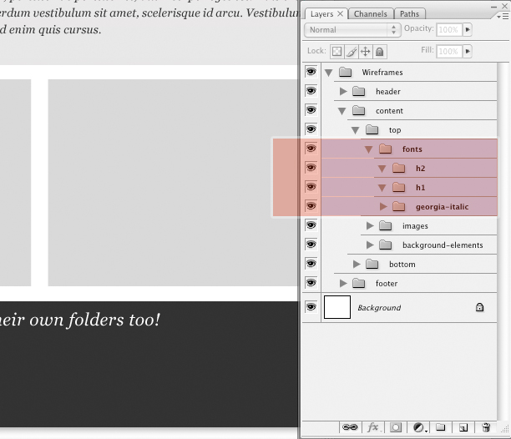
Task: Create a new layer
Action: 463,427
